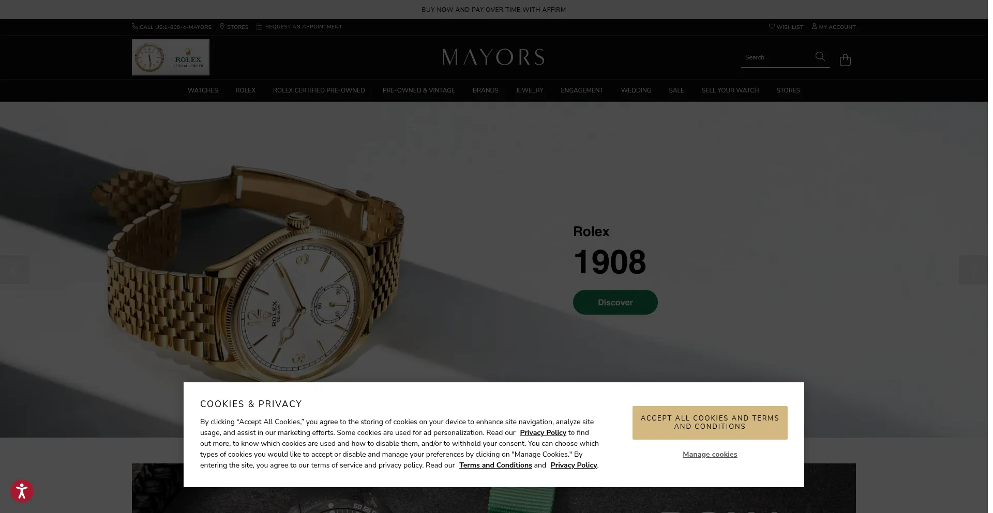Accept all cookies and terms button
Viewport: 993px width, 513px height.
point(710,423)
